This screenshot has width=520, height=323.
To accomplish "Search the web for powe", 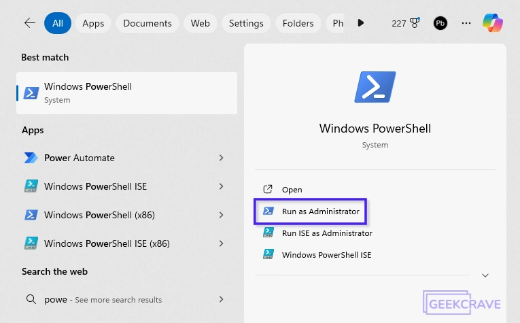I will [126, 299].
